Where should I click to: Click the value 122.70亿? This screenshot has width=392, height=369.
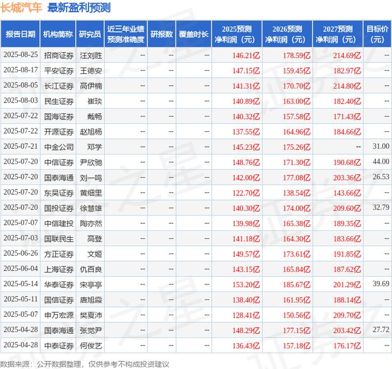[246, 193]
